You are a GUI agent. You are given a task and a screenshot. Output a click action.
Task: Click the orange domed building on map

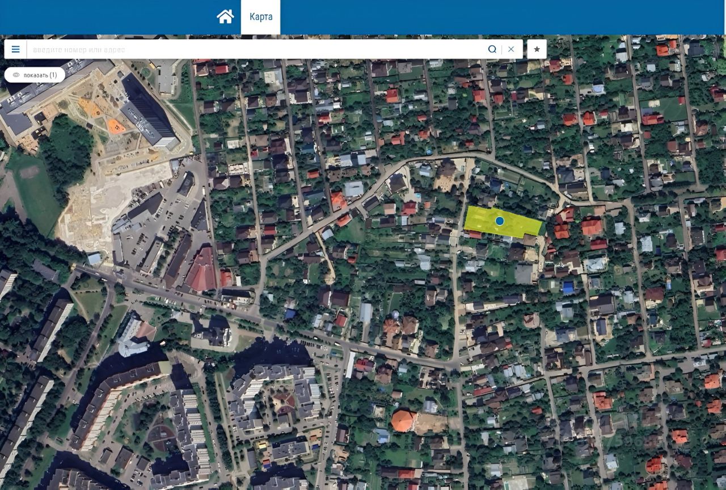[x=403, y=421]
